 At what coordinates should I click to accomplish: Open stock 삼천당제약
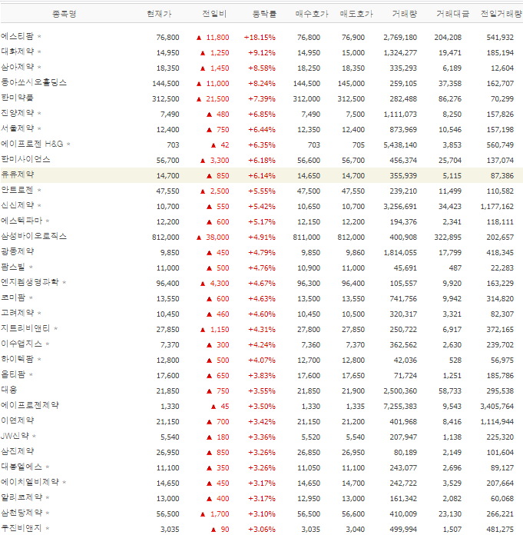[x=22, y=513]
